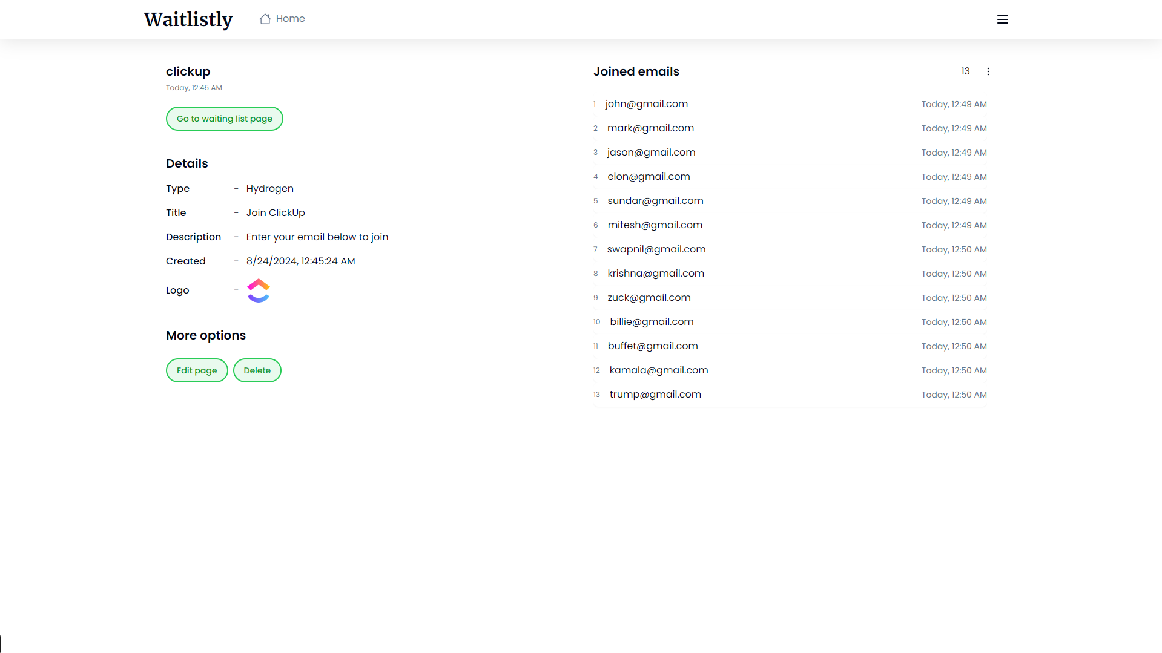The image size is (1162, 653).
Task: Click the Home house icon
Action: [265, 19]
